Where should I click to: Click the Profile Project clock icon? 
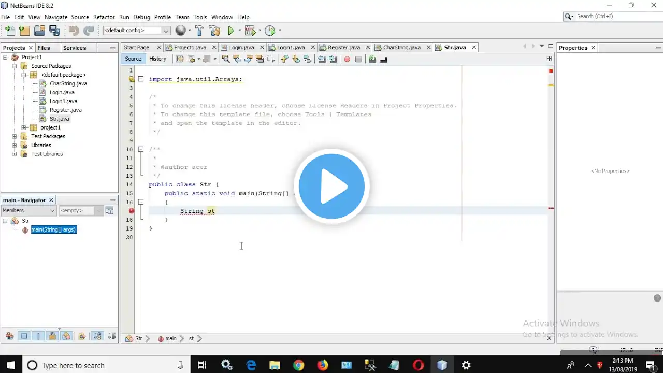pyautogui.click(x=270, y=31)
